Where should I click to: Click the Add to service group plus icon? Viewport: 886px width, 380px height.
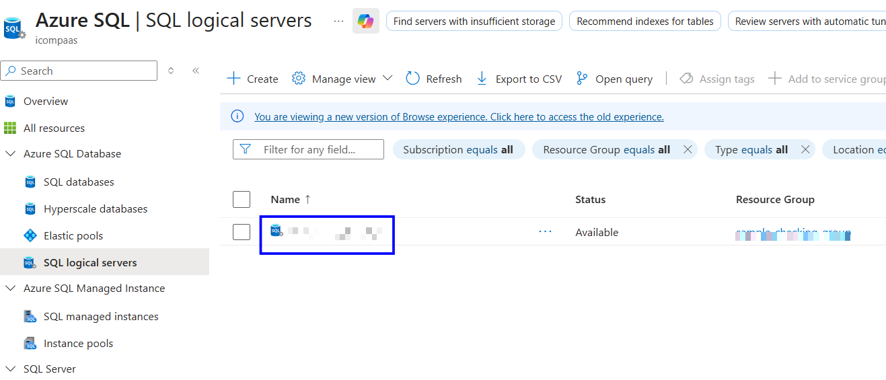pos(775,79)
